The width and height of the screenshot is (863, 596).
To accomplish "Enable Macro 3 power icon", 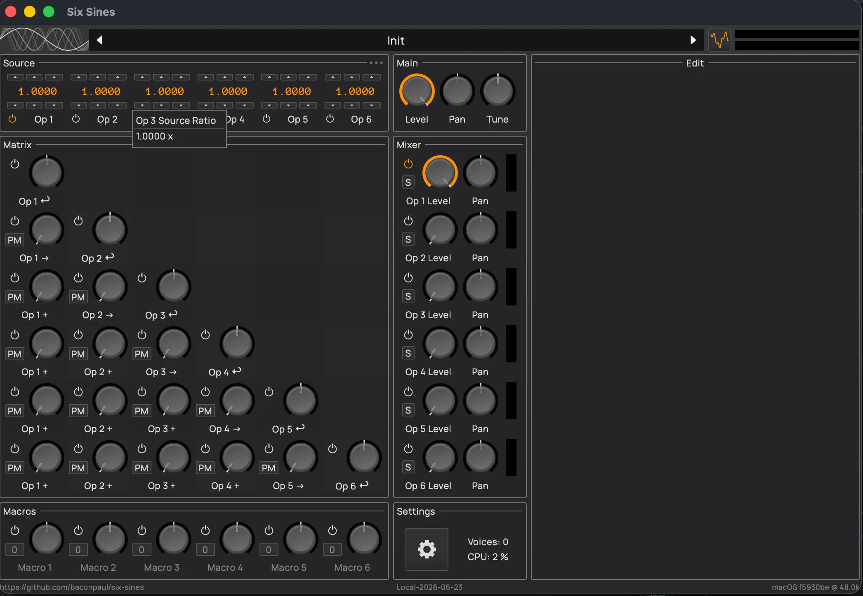I will 142,530.
